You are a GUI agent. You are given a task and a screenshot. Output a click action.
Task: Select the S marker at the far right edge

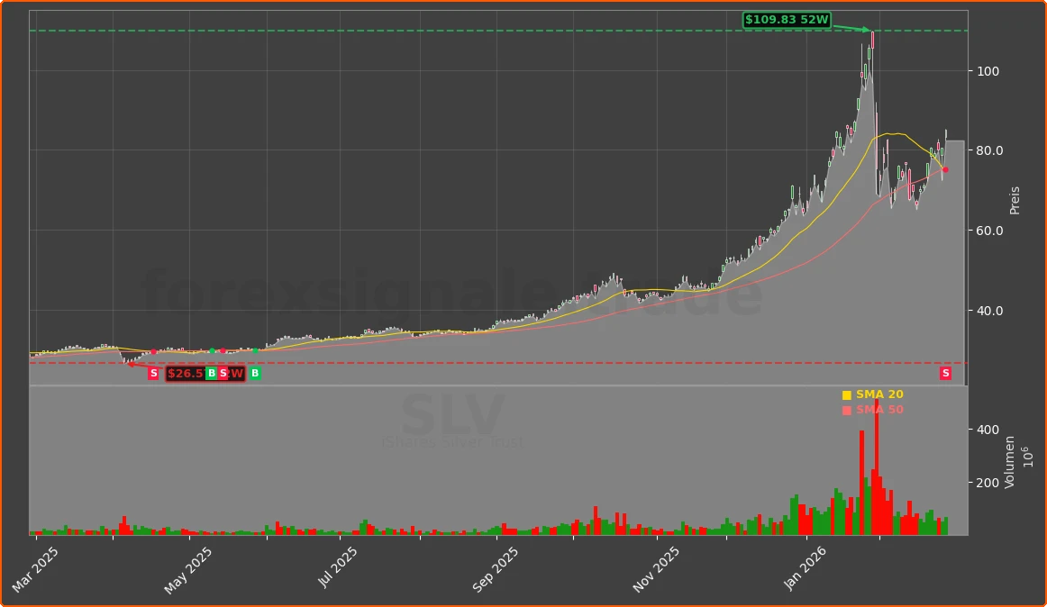(945, 373)
